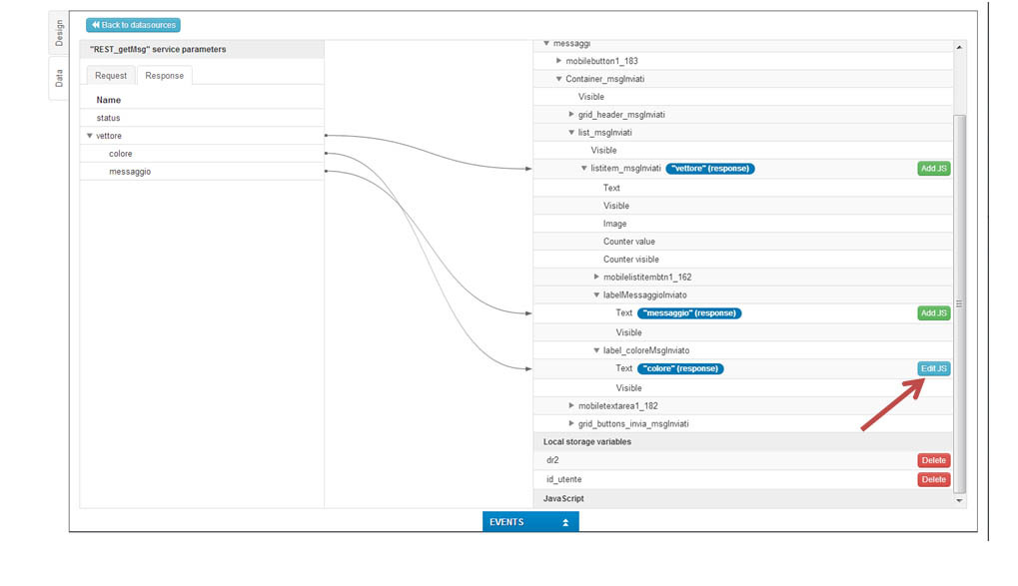This screenshot has width=1018, height=586.
Task: Expand the mobilebutton1_183 tree node
Action: (x=558, y=61)
